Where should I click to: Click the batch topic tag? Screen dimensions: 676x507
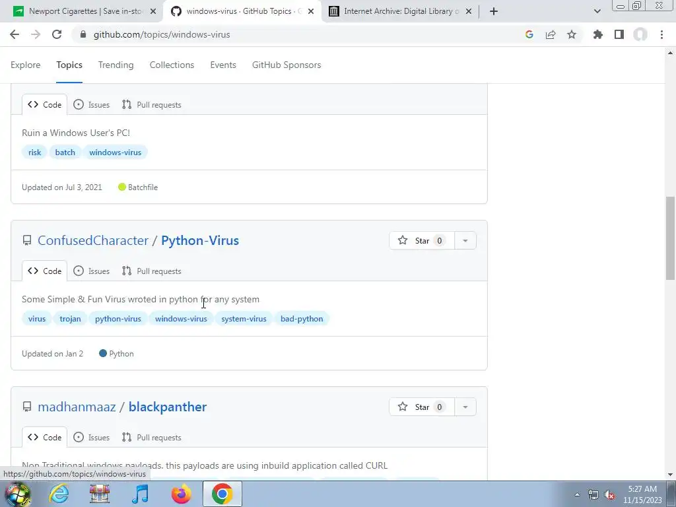(x=65, y=152)
